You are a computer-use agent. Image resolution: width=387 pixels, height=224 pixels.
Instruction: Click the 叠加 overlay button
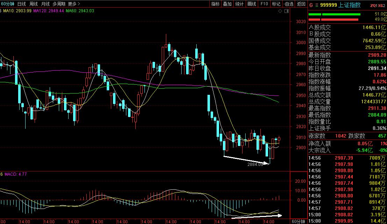[x=227, y=4]
